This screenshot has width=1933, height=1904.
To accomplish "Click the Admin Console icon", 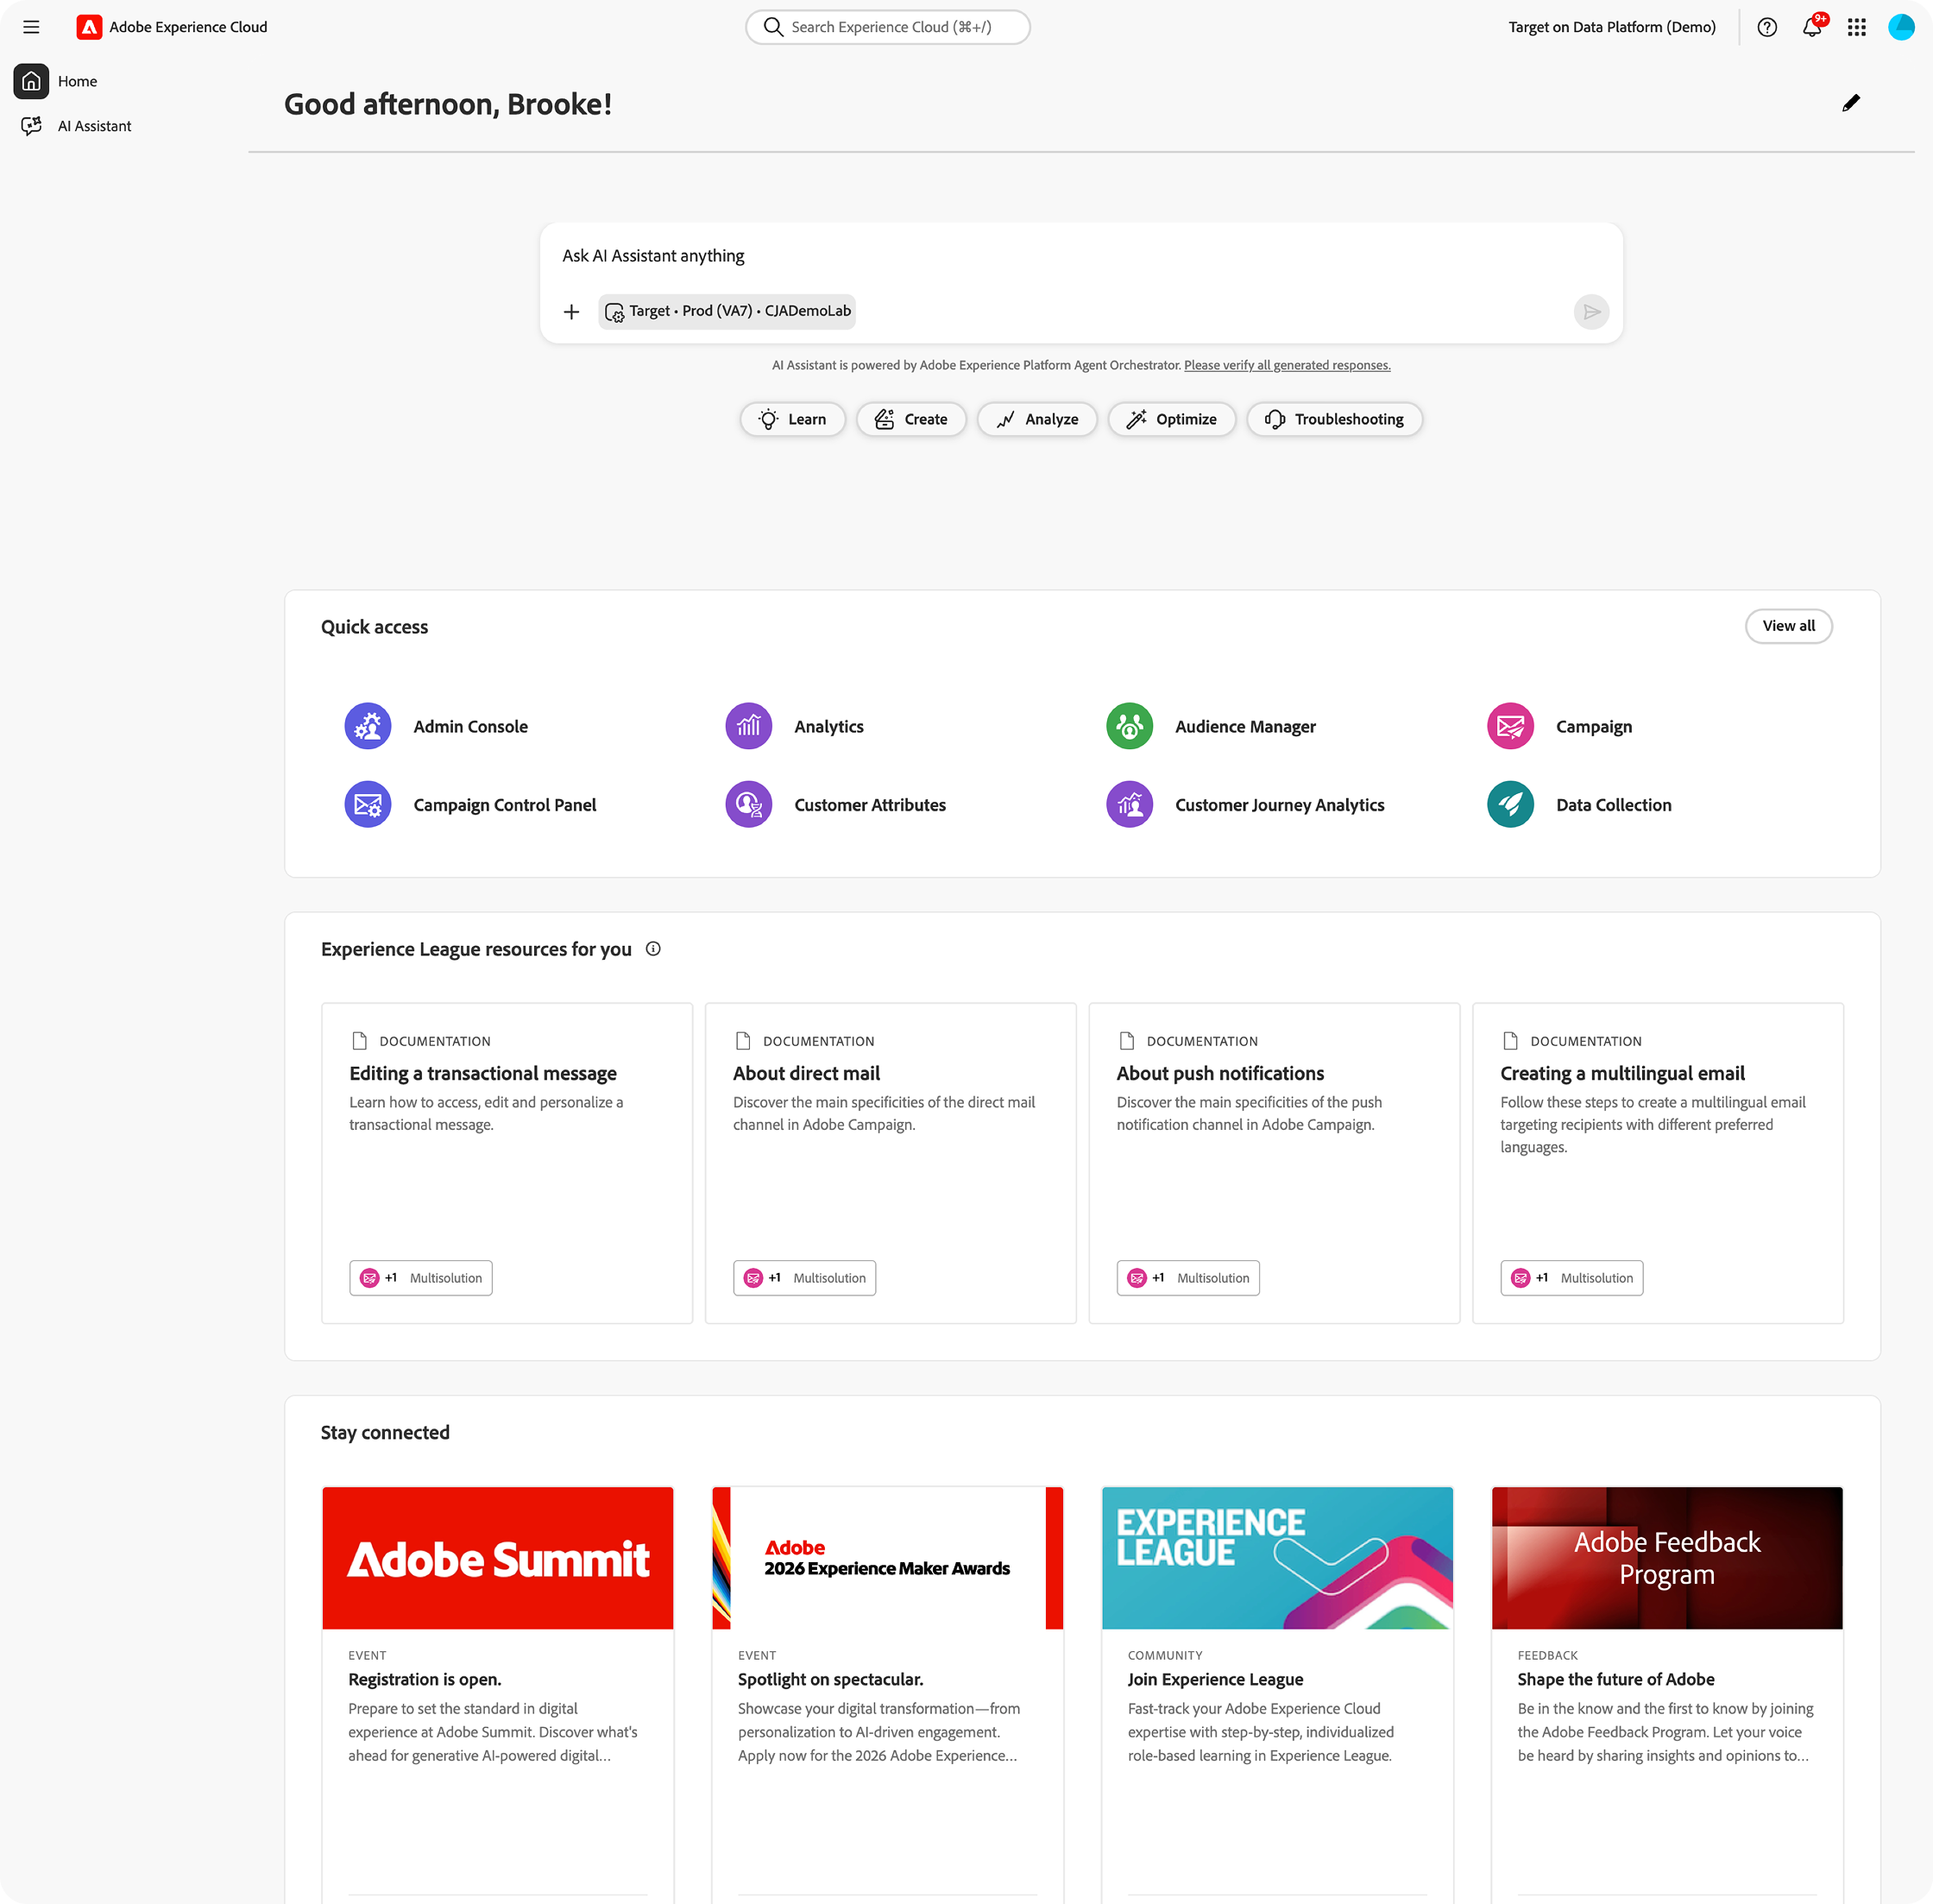I will coord(368,726).
